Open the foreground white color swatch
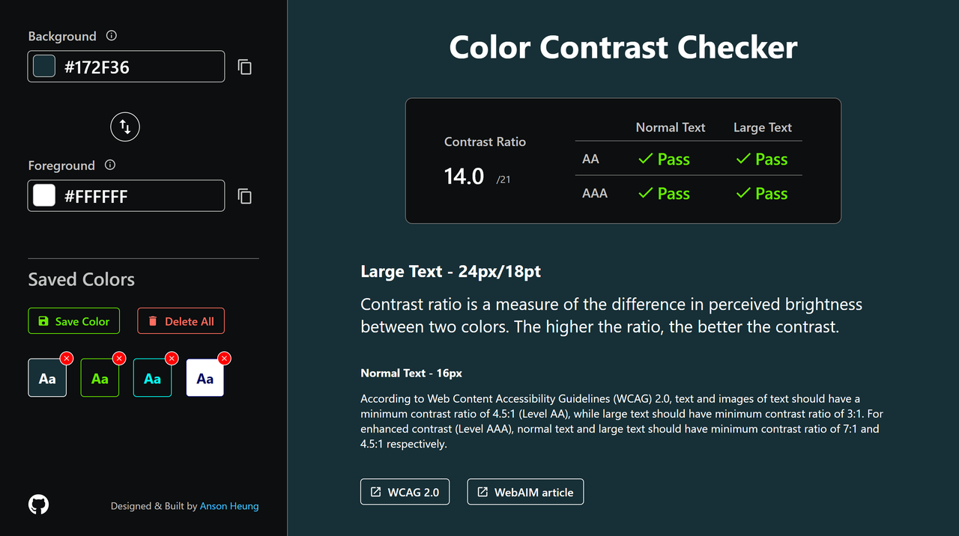 tap(44, 195)
